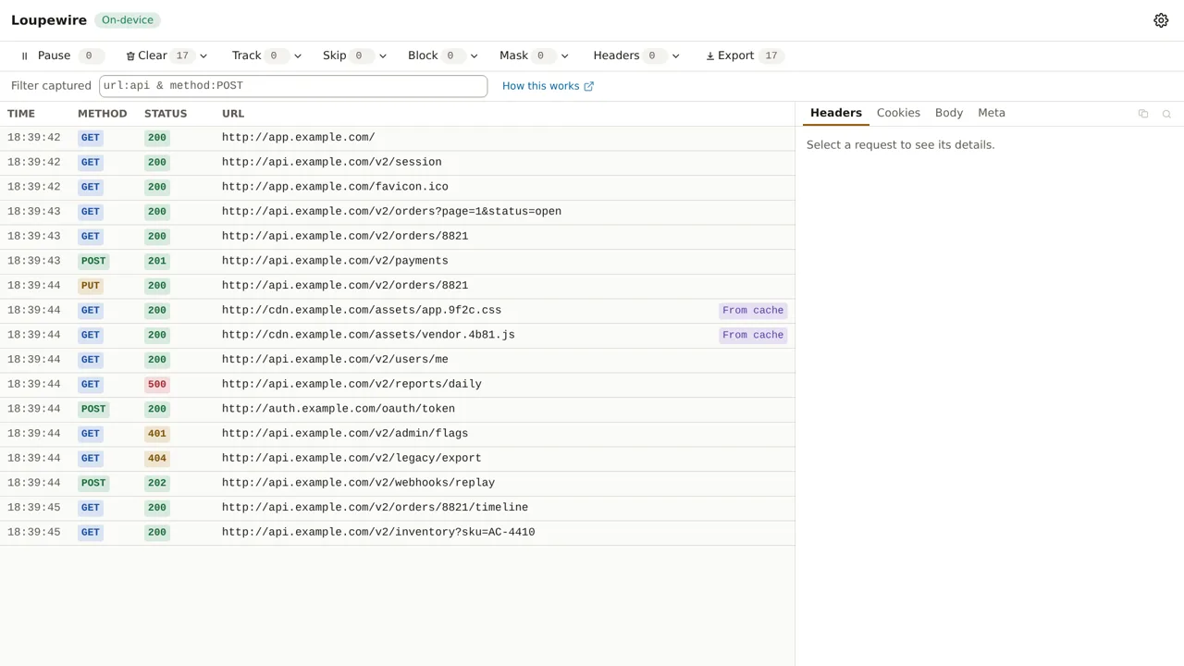The width and height of the screenshot is (1184, 666).
Task: Open the How this works link
Action: tap(548, 86)
